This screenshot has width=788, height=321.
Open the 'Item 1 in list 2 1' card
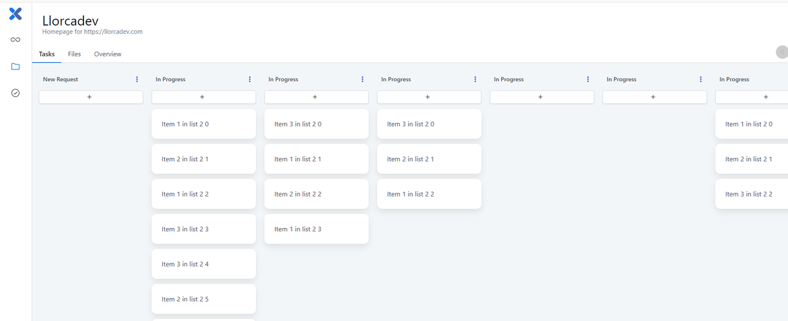coord(317,159)
